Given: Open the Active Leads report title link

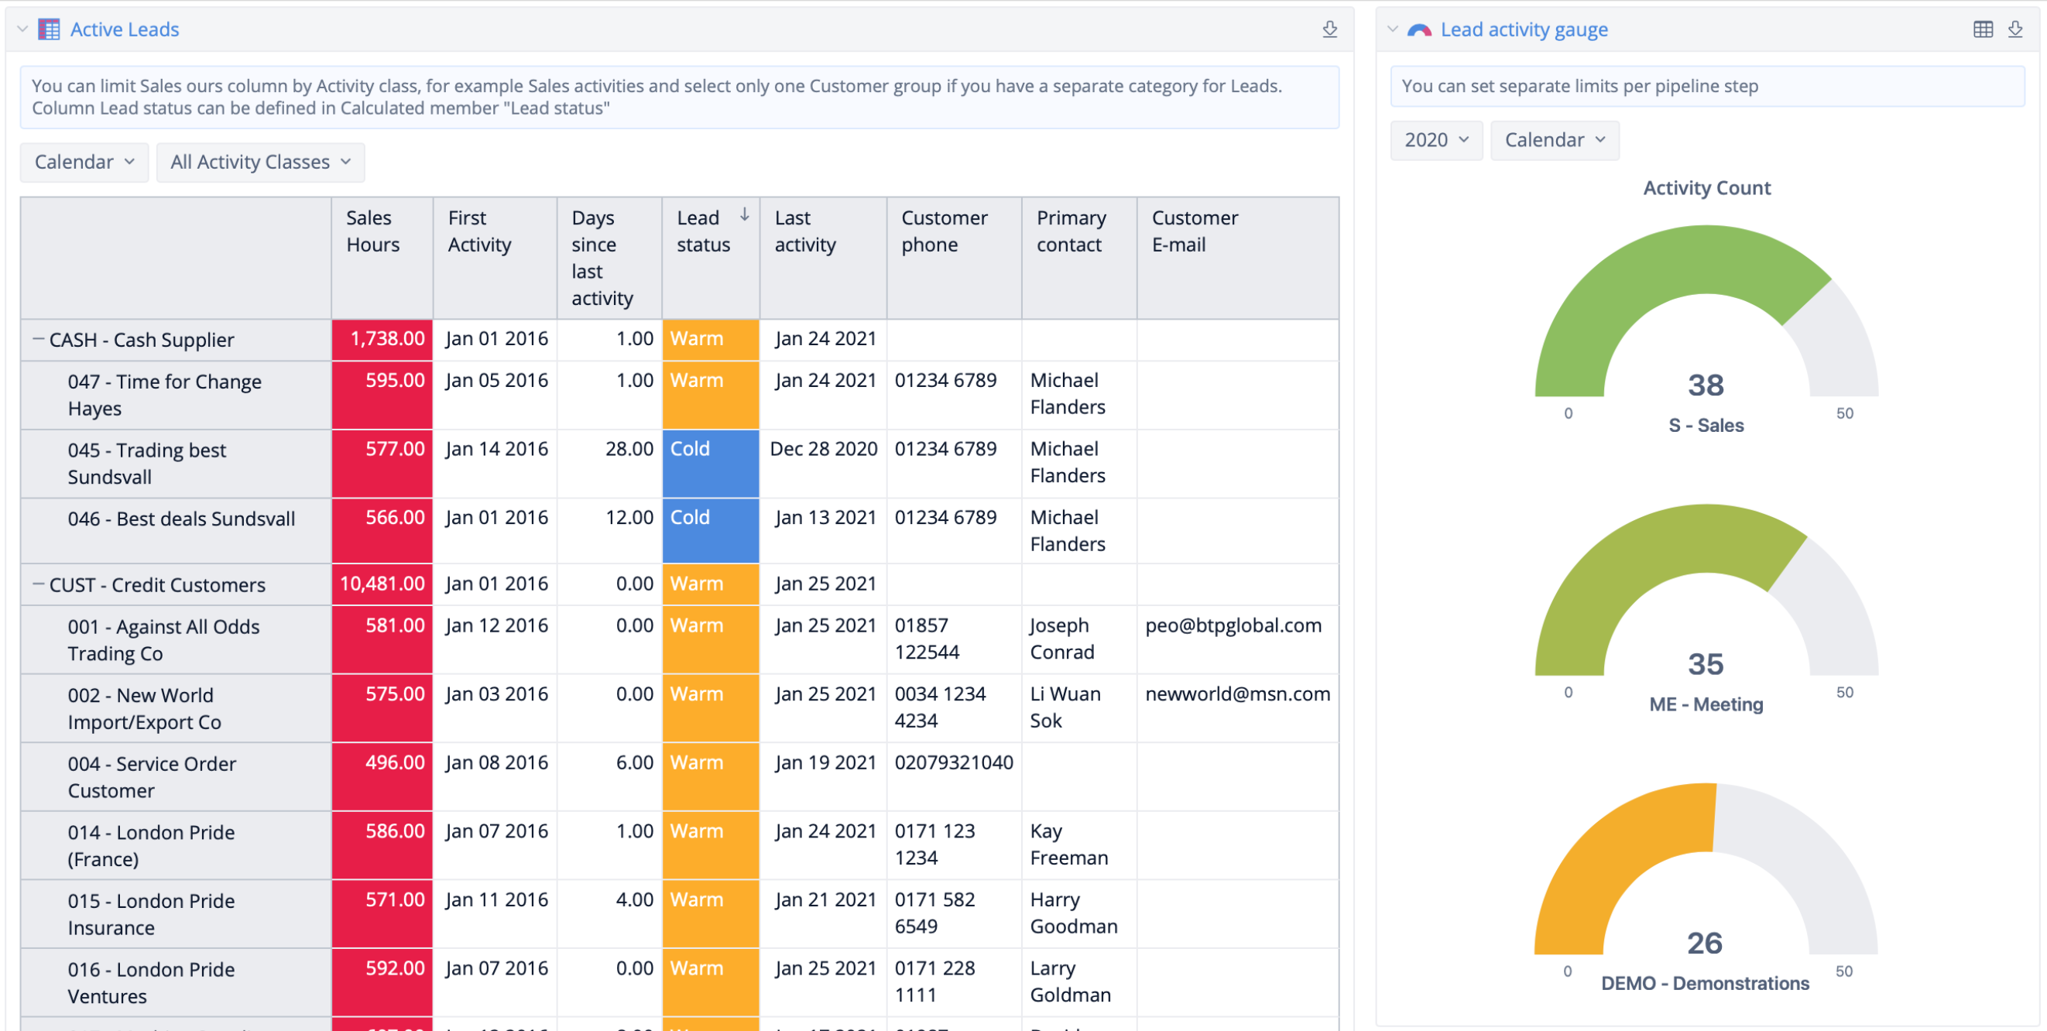Looking at the screenshot, I should tap(125, 29).
